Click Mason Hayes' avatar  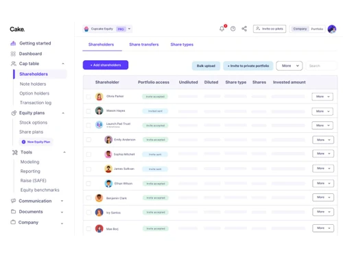click(99, 111)
